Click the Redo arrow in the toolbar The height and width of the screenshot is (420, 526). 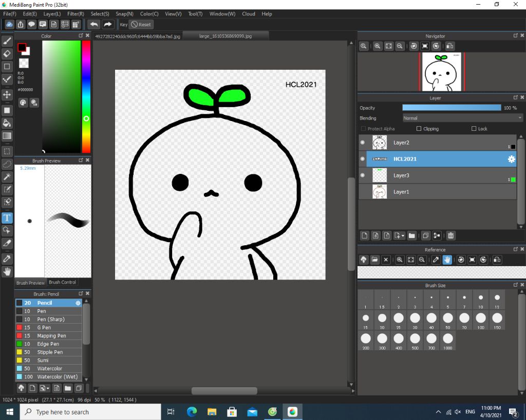107,25
